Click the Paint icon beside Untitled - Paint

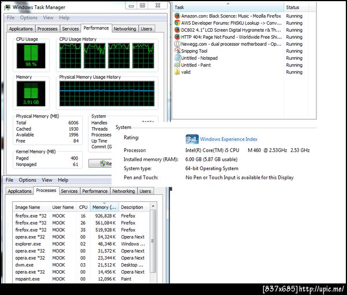coord(178,65)
